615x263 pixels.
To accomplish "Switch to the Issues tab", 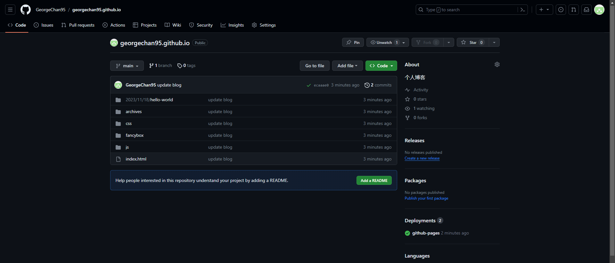I will [x=44, y=25].
